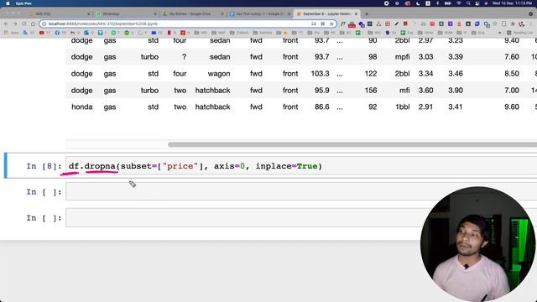The image size is (537, 302).
Task: Switch to Our first outing Google Docs tab
Action: (x=258, y=14)
